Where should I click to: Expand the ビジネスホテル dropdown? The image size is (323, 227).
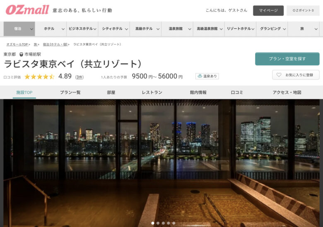point(82,29)
